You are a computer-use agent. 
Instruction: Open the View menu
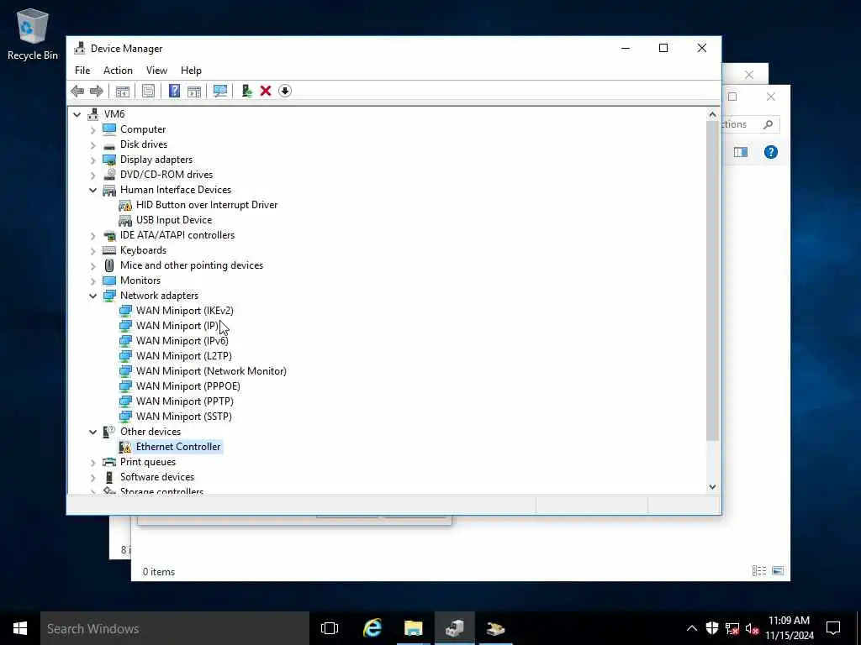pyautogui.click(x=156, y=71)
